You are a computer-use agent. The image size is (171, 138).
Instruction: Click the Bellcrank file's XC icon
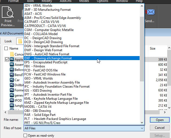click(x=12, y=70)
